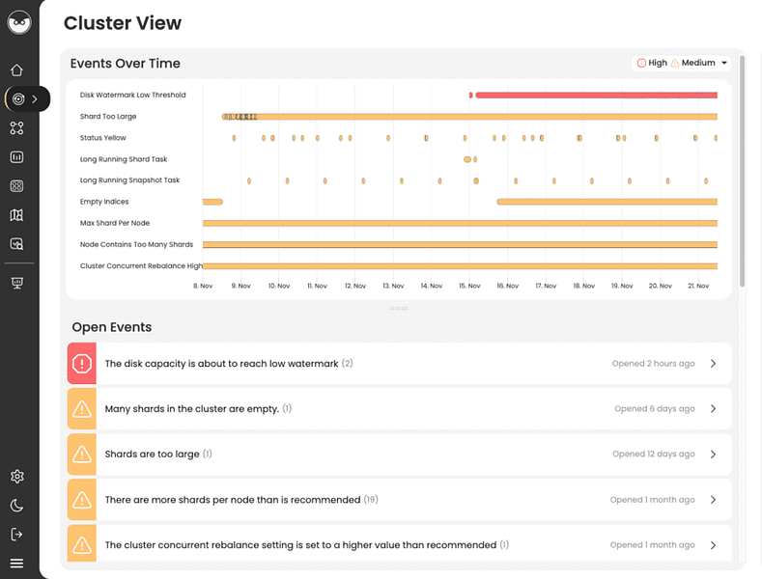Select the cluster view target icon
This screenshot has width=762, height=579.
(x=18, y=99)
